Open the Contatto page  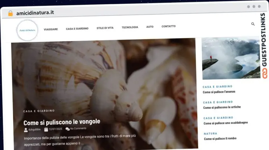tap(168, 26)
